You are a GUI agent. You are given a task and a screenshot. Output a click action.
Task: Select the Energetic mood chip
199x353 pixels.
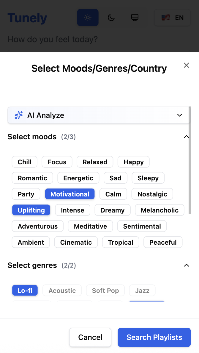78,178
